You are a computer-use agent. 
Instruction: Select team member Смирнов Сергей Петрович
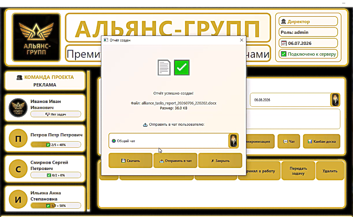[45, 169]
